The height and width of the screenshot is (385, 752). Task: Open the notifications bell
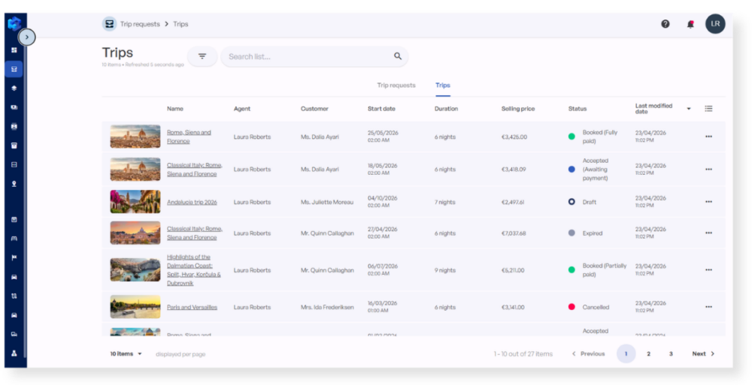pyautogui.click(x=690, y=24)
